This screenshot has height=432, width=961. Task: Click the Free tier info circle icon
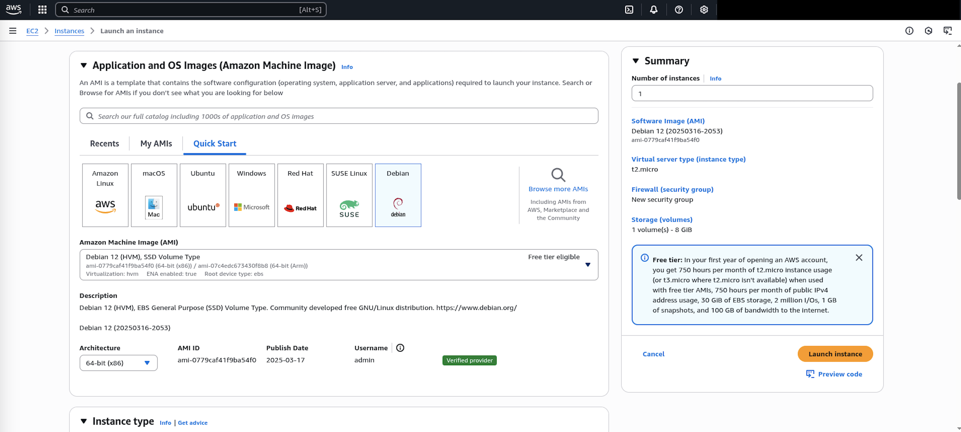644,258
